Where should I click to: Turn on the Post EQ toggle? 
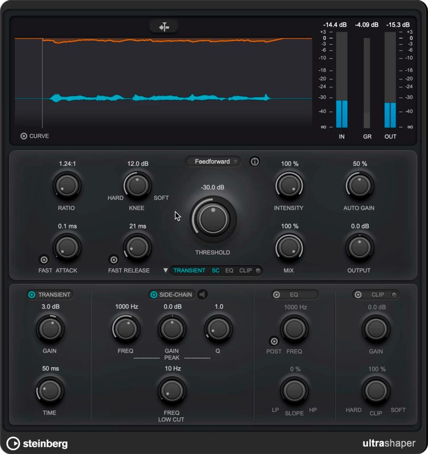click(274, 341)
